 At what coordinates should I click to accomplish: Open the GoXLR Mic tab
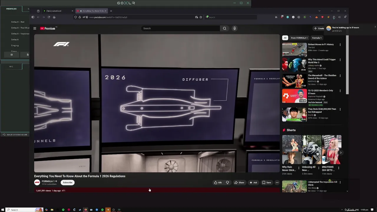(11, 67)
